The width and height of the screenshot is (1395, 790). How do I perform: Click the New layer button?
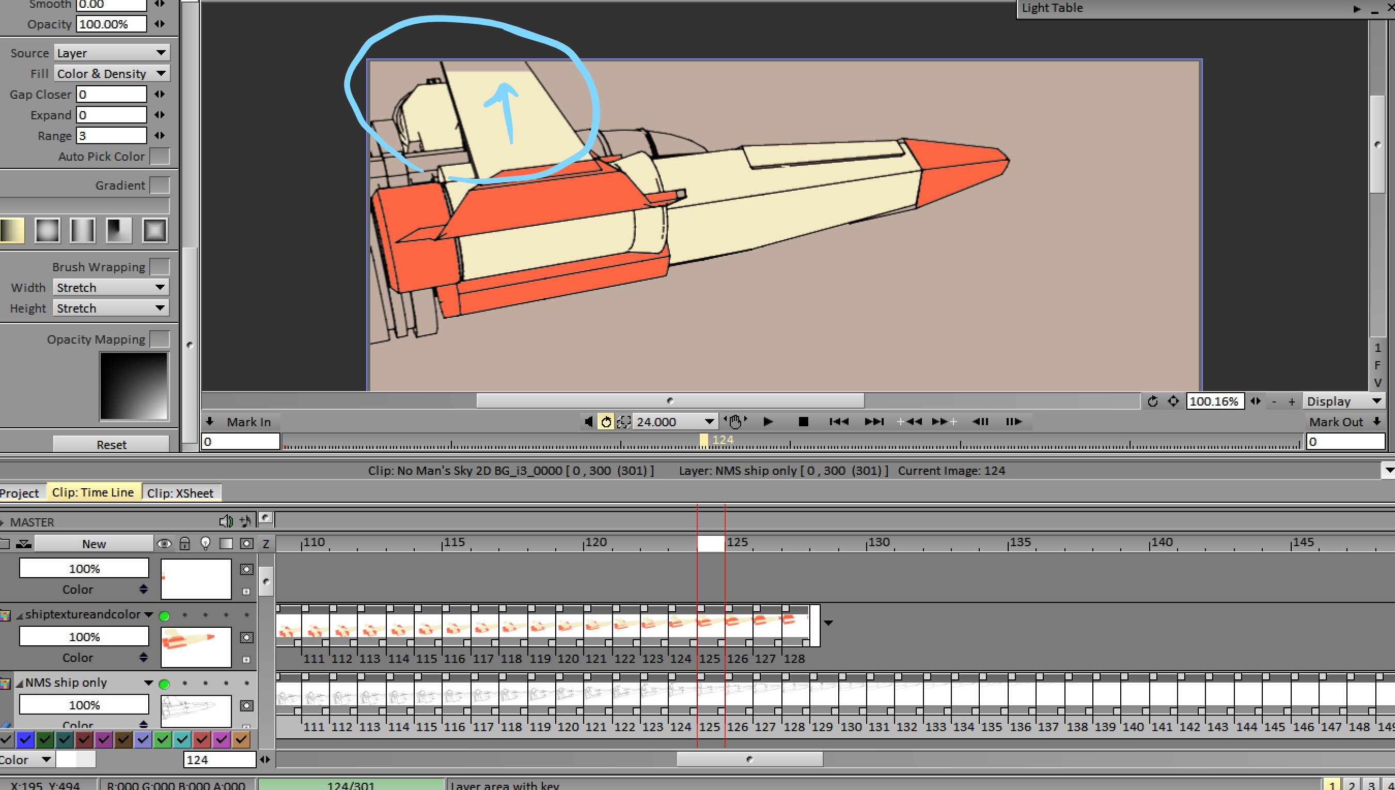[94, 544]
